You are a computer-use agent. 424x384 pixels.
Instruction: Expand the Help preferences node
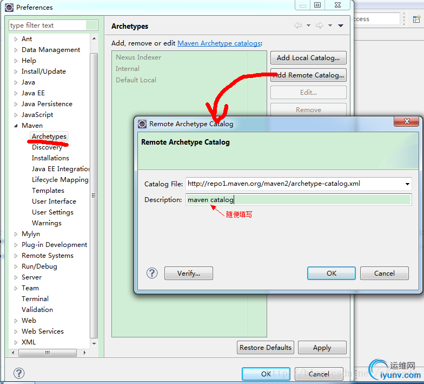16,61
